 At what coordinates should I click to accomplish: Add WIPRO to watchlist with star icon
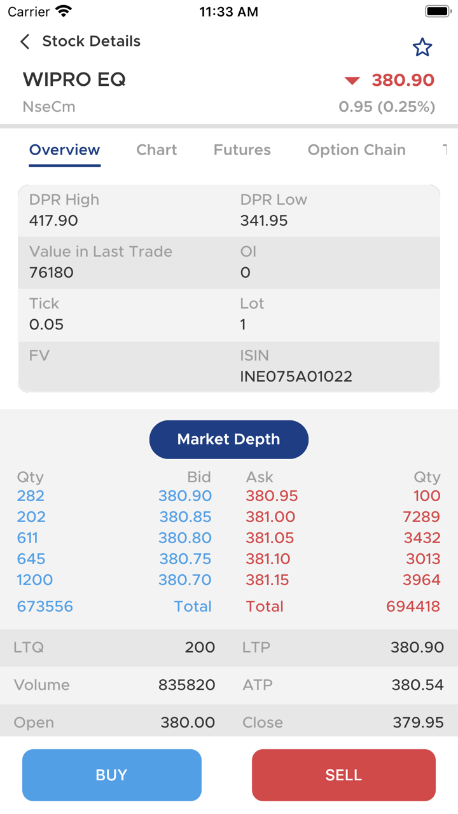(422, 47)
